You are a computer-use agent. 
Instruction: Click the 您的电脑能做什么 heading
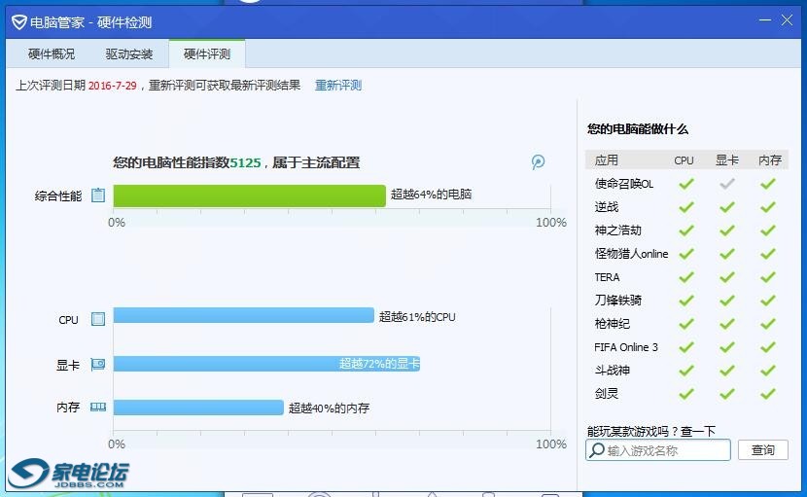coord(638,128)
